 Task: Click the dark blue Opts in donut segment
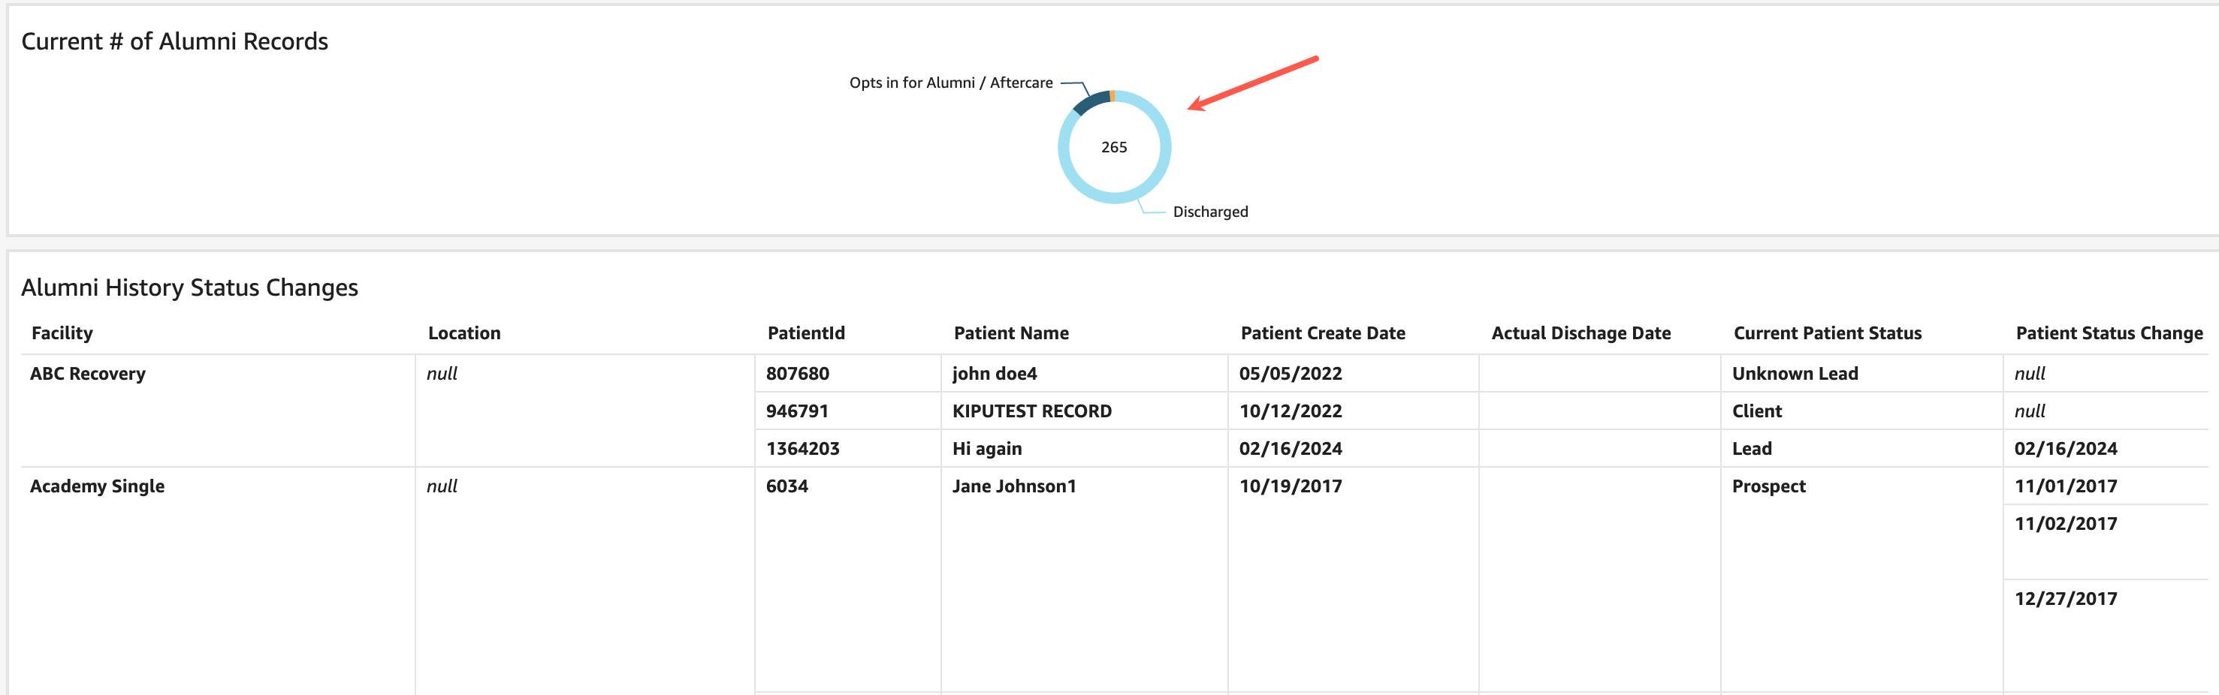tap(1091, 101)
